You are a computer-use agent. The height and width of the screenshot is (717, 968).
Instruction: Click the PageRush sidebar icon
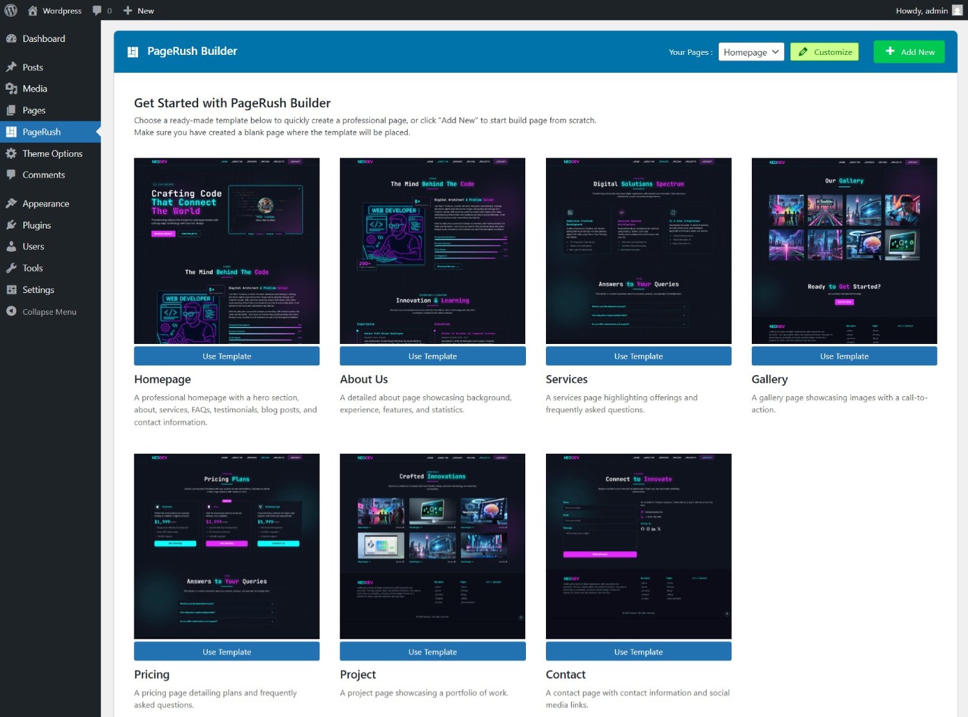11,132
